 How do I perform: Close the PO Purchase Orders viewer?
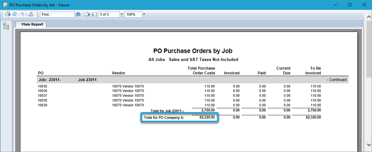[364, 5]
